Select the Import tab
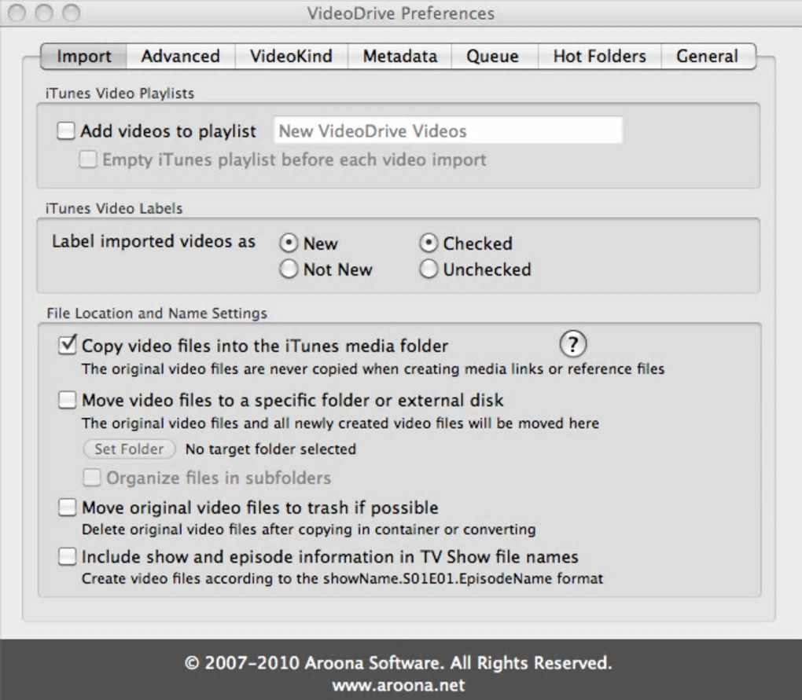The height and width of the screenshot is (700, 802). click(x=84, y=57)
